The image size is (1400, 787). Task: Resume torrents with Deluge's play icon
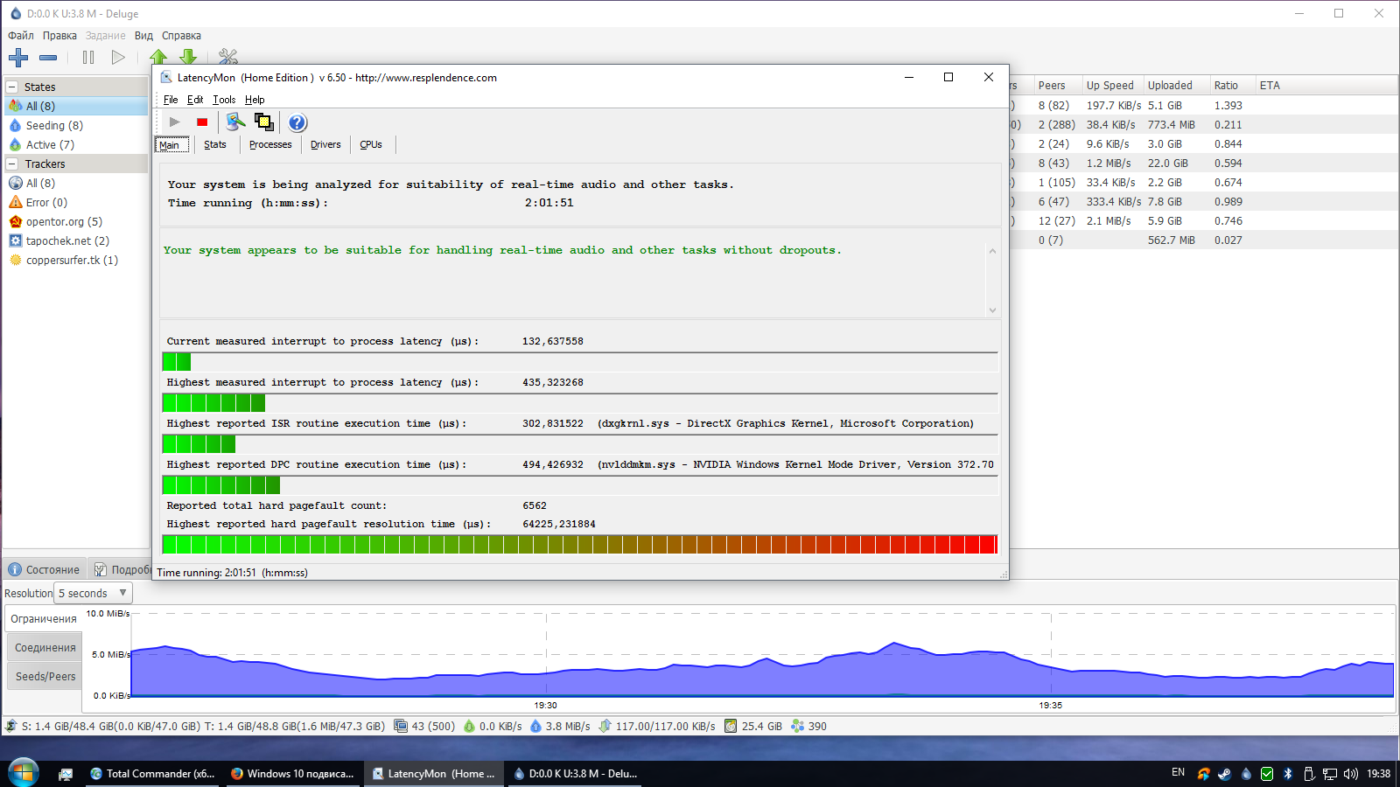point(118,58)
